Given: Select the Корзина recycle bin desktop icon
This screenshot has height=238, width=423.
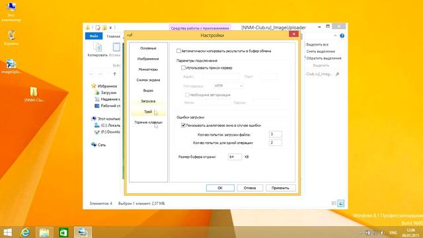Looking at the screenshot, I should coord(11,38).
